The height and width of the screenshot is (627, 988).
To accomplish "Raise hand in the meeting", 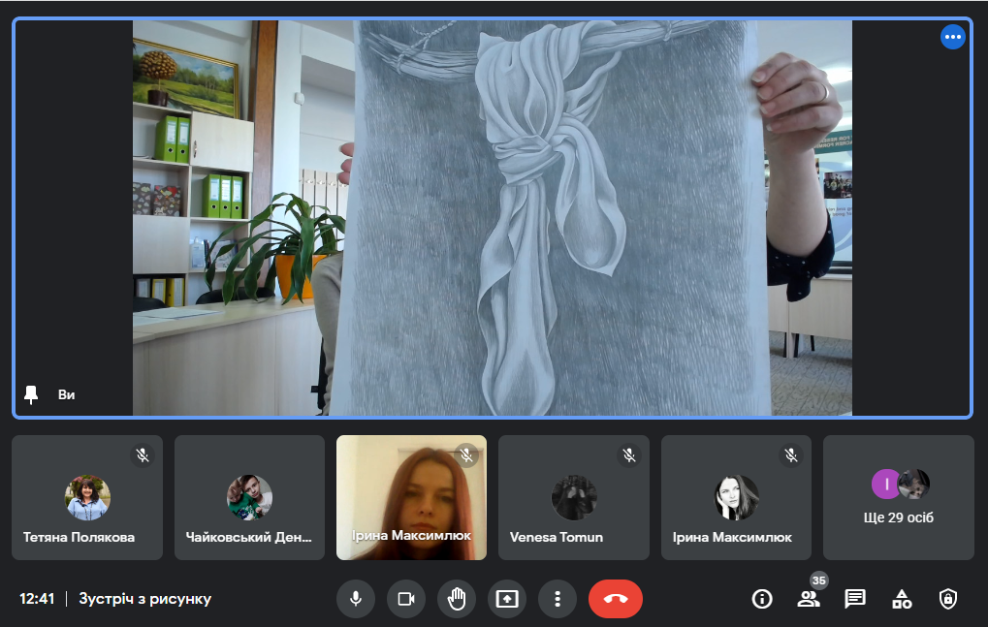I will point(457,599).
